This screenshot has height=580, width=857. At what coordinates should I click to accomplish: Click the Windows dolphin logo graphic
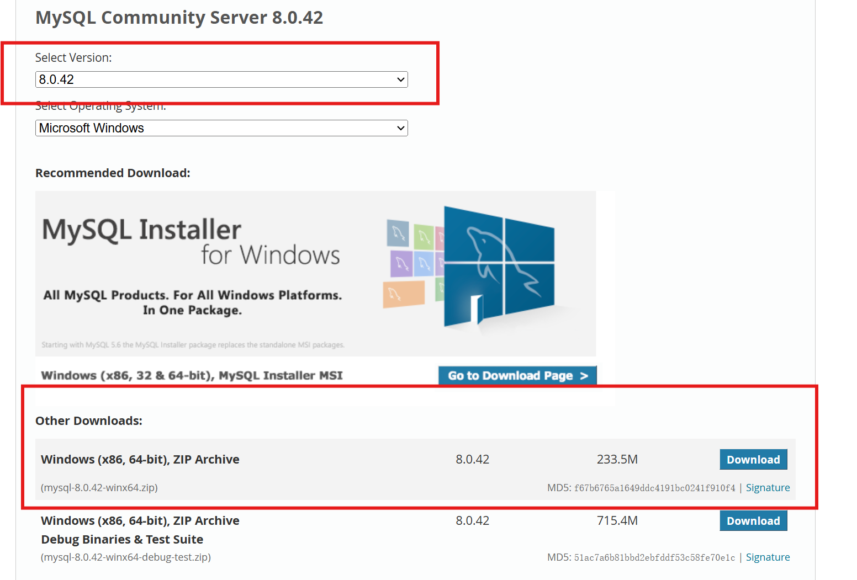tap(499, 268)
